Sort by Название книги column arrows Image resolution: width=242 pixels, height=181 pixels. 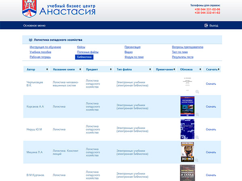click(x=81, y=70)
